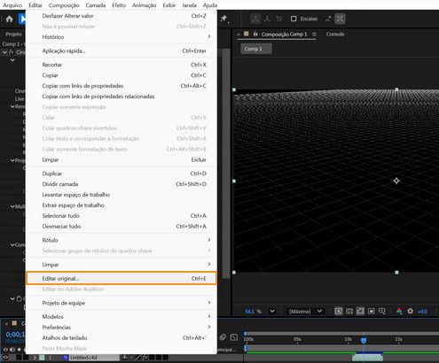Click the label color swatch of layer 1
The height and width of the screenshot is (363, 439).
(x=42, y=358)
